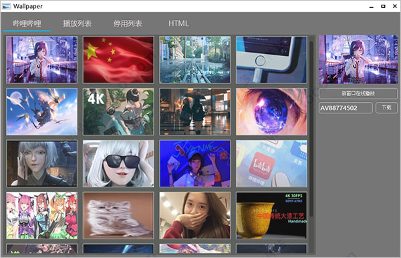
Task: Click the 下载 download button
Action: point(386,108)
